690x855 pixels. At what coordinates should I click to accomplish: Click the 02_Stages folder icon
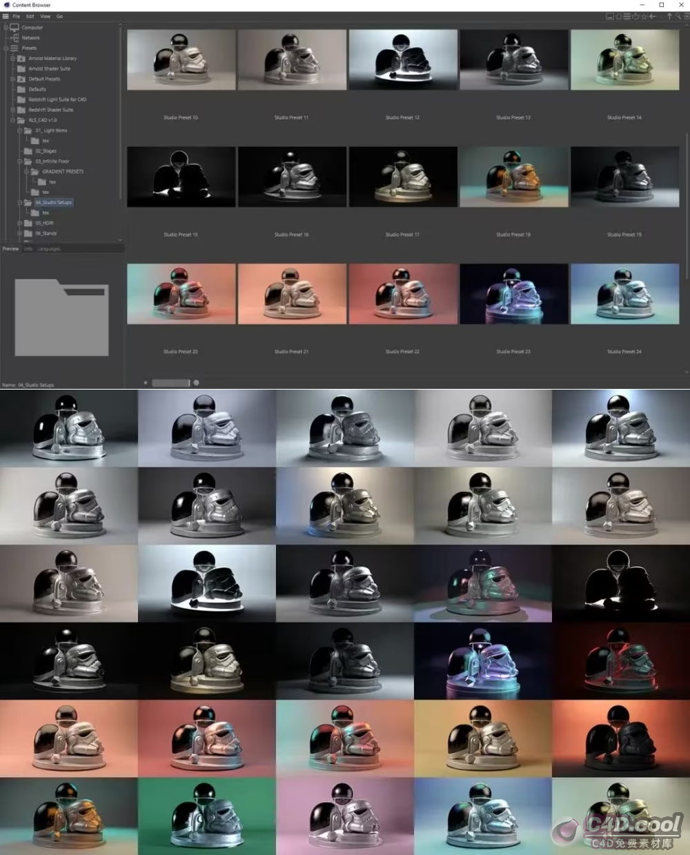(x=28, y=151)
